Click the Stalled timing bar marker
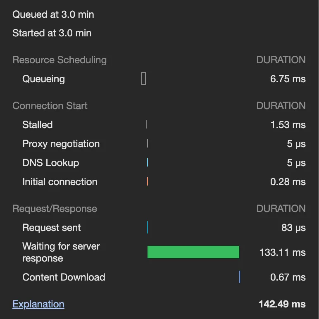Image resolution: width=319 pixels, height=319 pixels. [x=146, y=124]
